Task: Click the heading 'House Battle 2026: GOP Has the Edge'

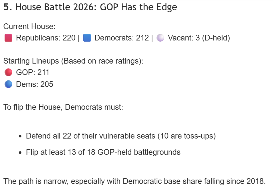Action: [96, 7]
